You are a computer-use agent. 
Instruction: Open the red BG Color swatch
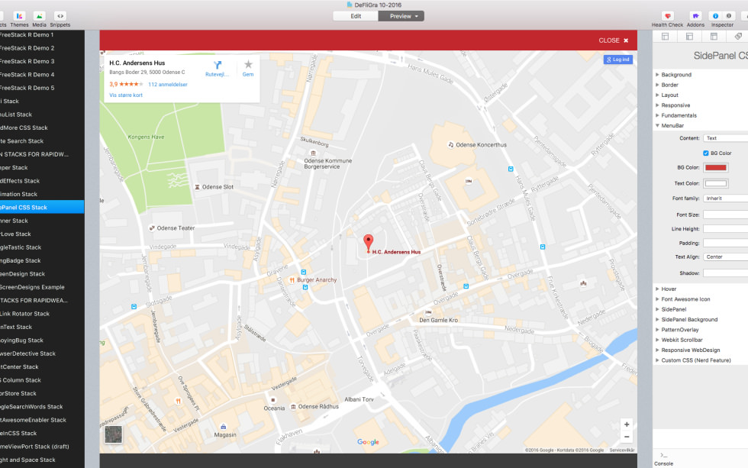pos(716,168)
